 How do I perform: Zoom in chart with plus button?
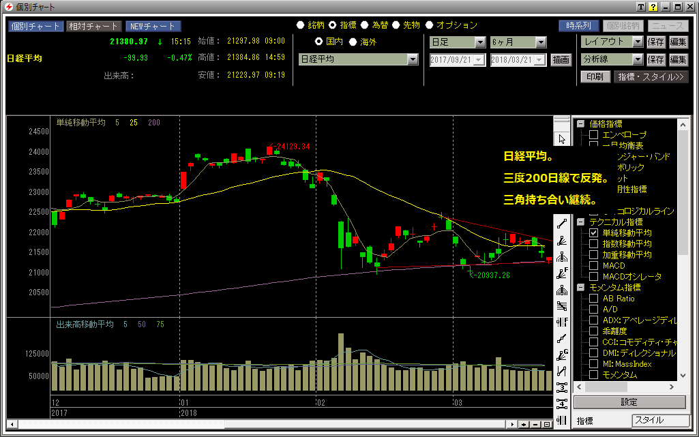click(x=524, y=425)
